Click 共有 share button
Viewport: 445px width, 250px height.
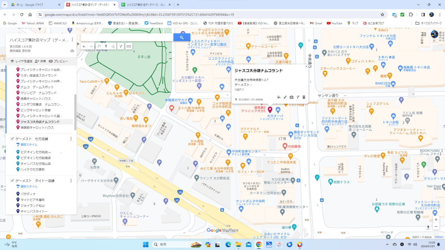pyautogui.click(x=40, y=61)
